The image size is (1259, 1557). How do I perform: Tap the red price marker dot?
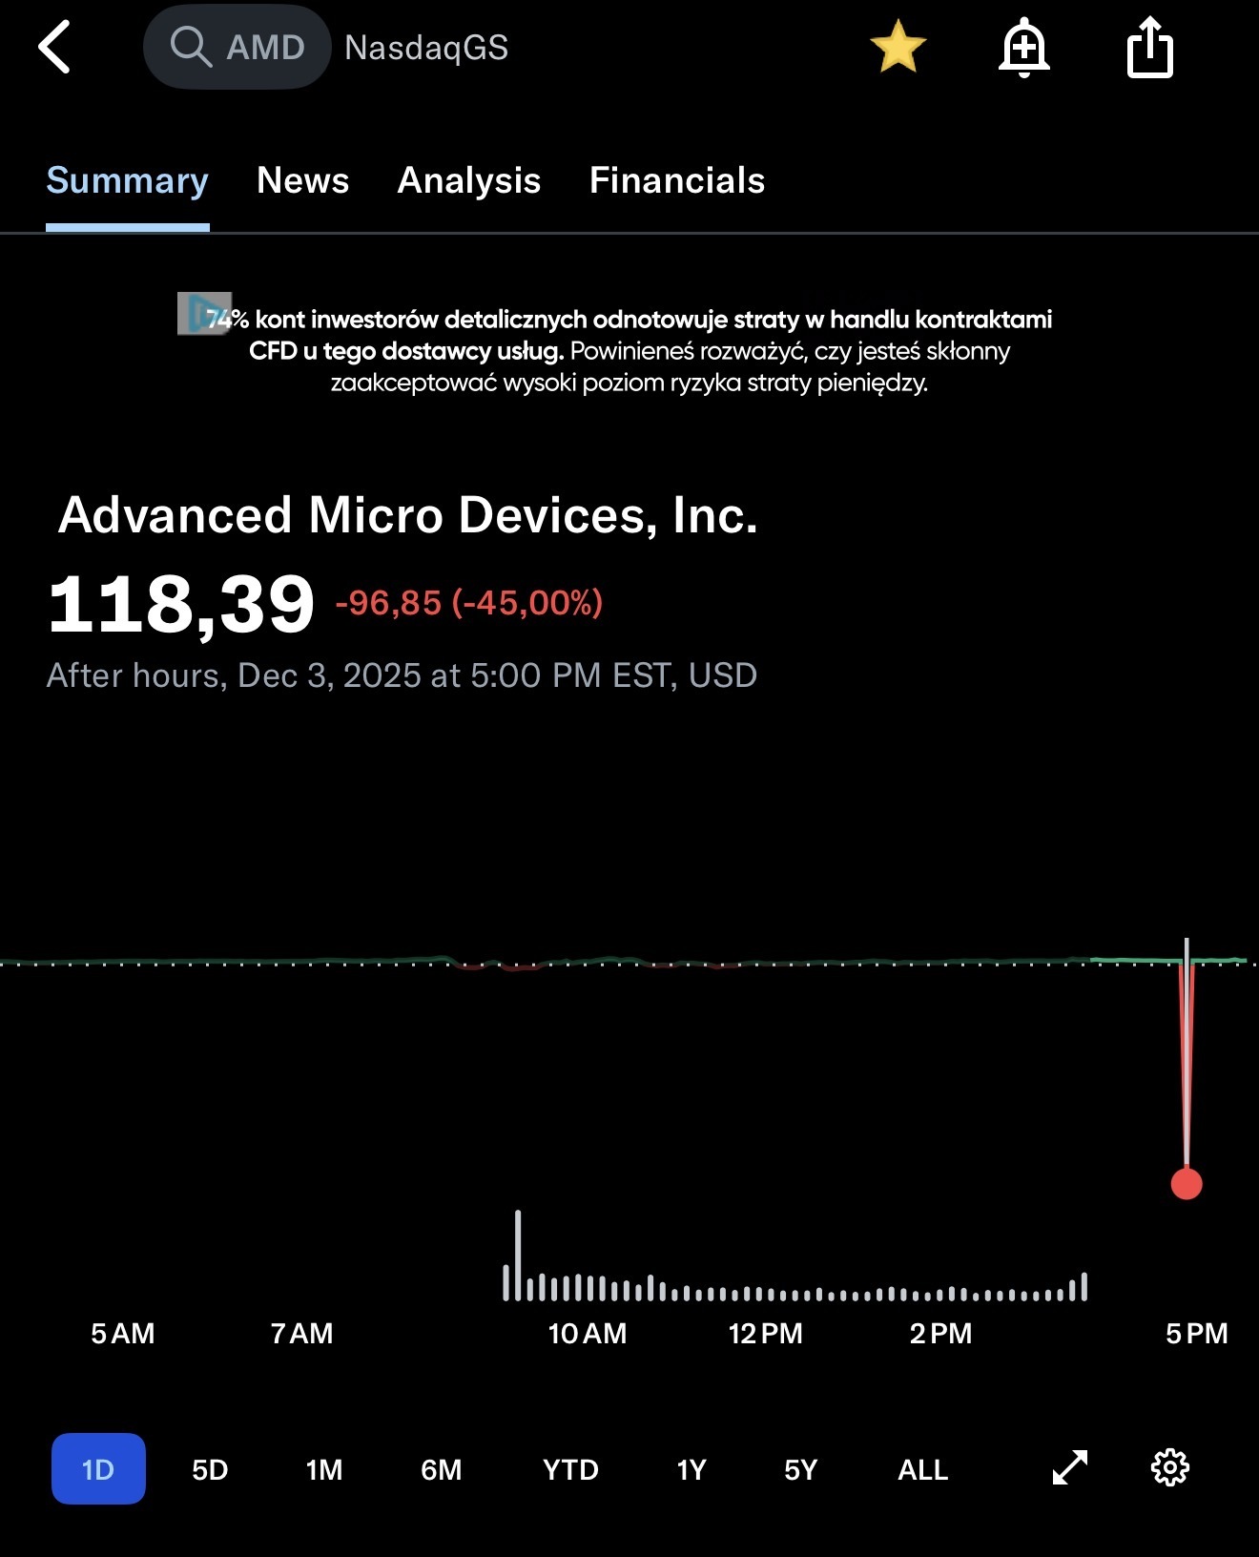pos(1186,1184)
